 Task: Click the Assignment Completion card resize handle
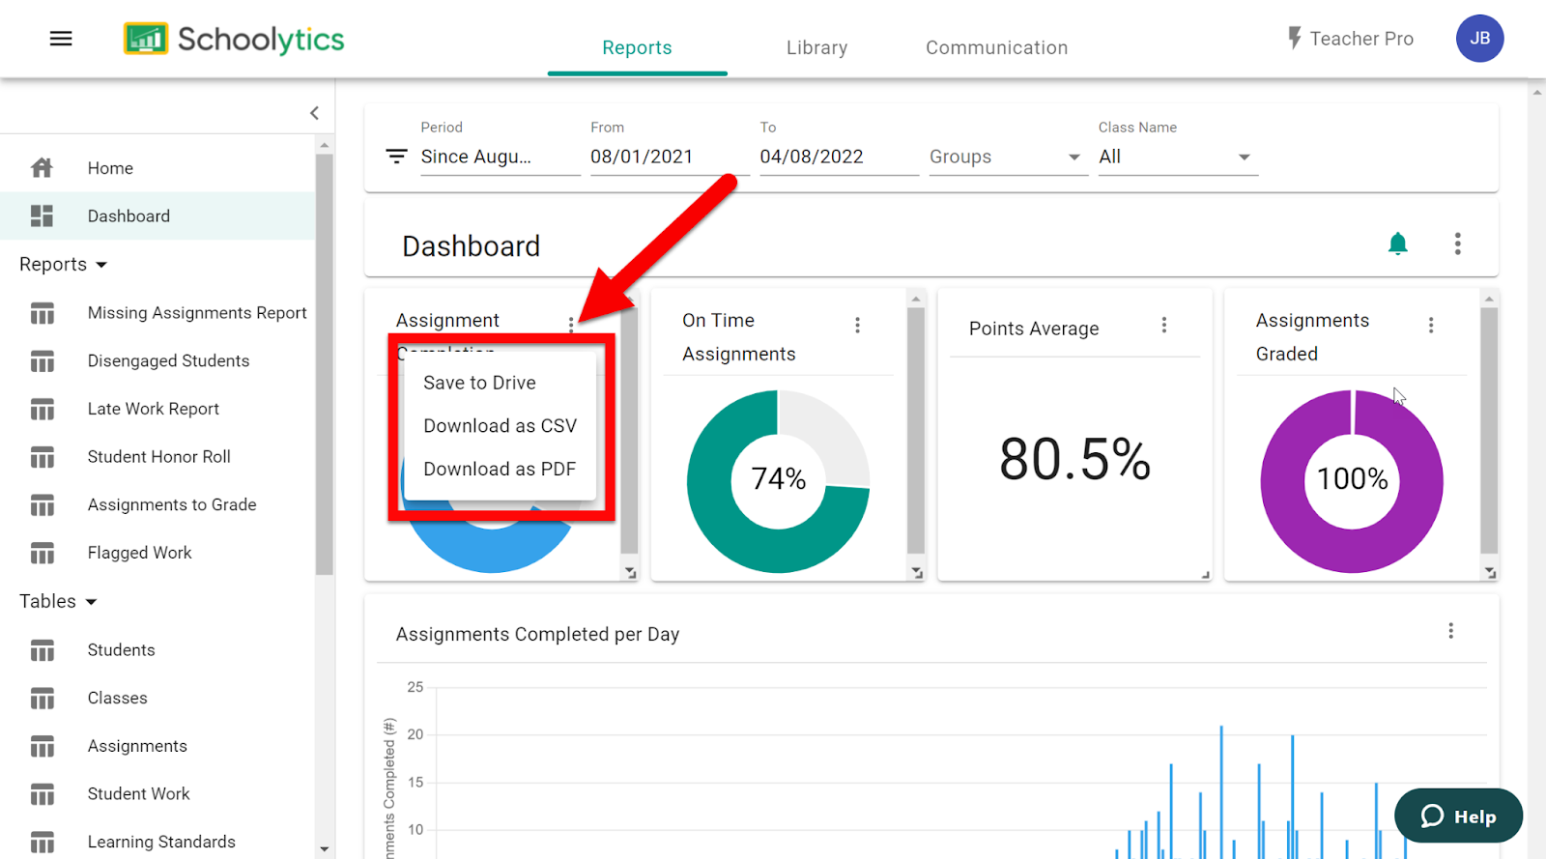630,573
